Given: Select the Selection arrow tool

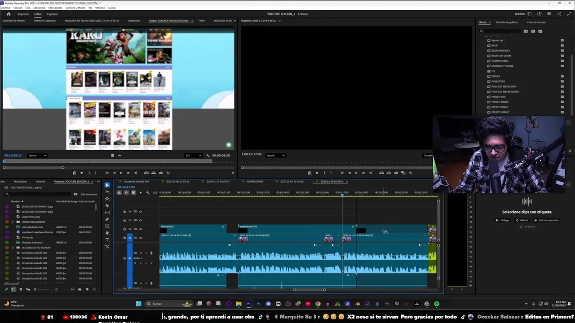Looking at the screenshot, I should [x=107, y=185].
